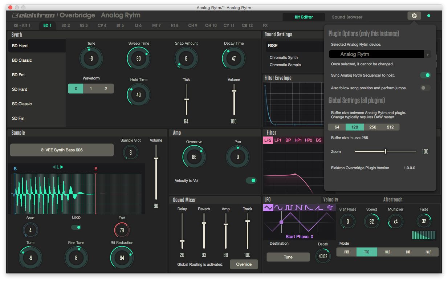Open the SD 2 track tab

click(66, 25)
